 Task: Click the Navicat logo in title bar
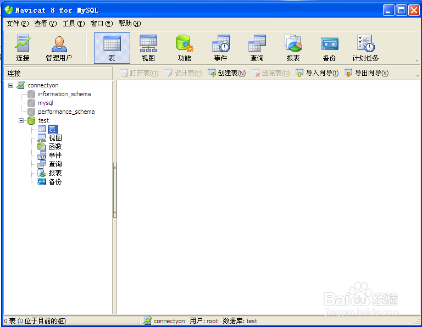[x=9, y=10]
